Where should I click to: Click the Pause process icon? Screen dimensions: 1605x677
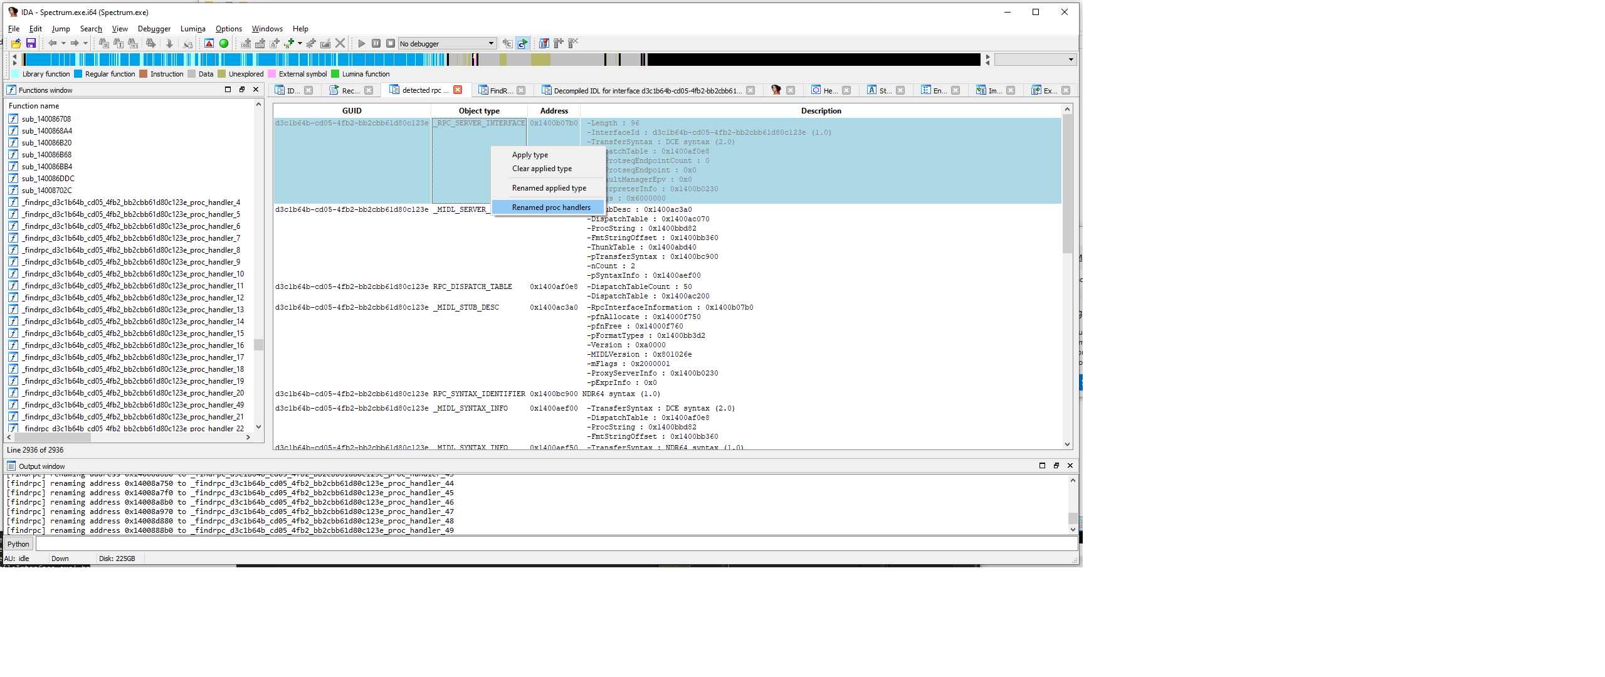(x=376, y=43)
